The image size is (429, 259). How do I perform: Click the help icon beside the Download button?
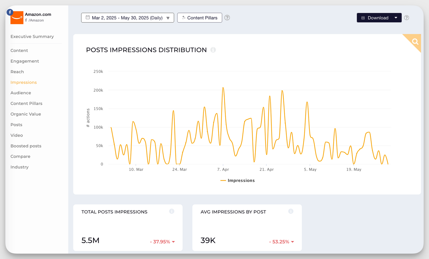pos(406,18)
